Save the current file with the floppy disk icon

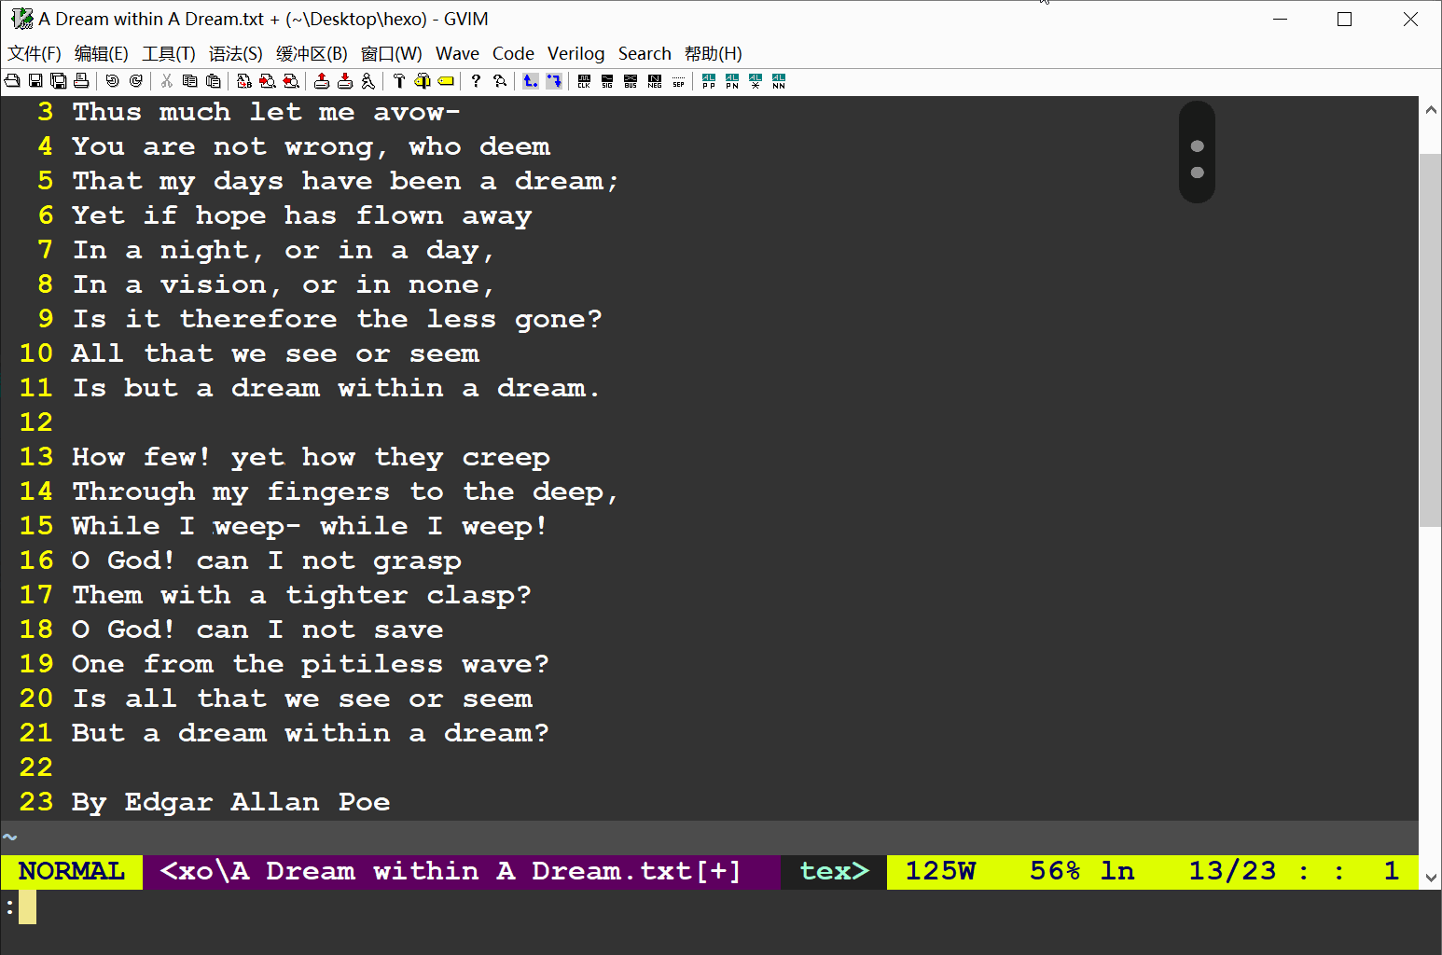[35, 81]
